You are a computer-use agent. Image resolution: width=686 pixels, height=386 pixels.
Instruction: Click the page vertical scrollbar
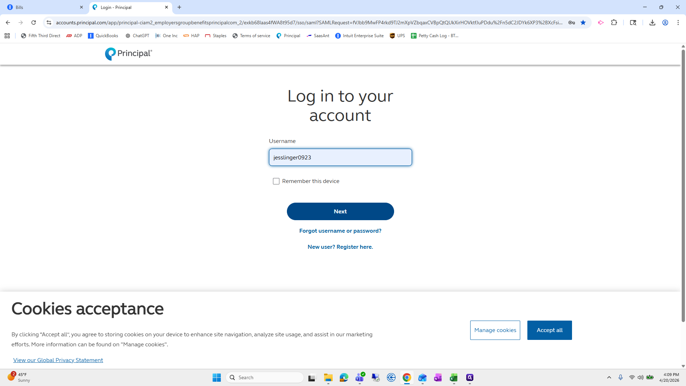pos(683,186)
